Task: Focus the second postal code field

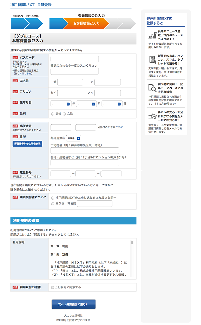Action: (86, 127)
